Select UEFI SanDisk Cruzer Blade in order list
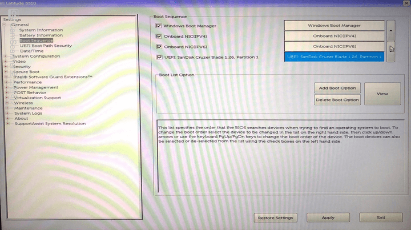 [334, 57]
